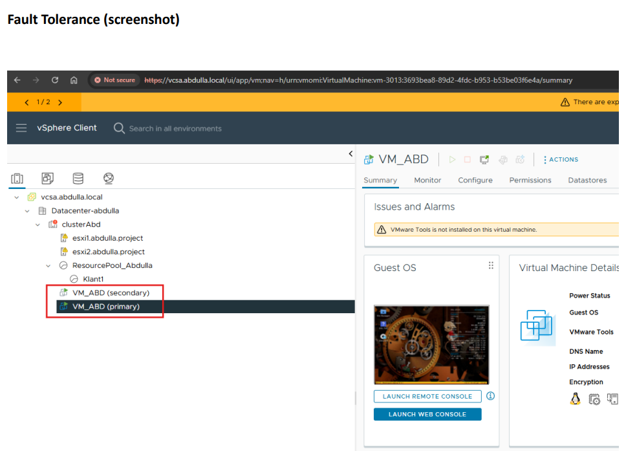
Task: Click the Power Off stop icon
Action: 467,159
